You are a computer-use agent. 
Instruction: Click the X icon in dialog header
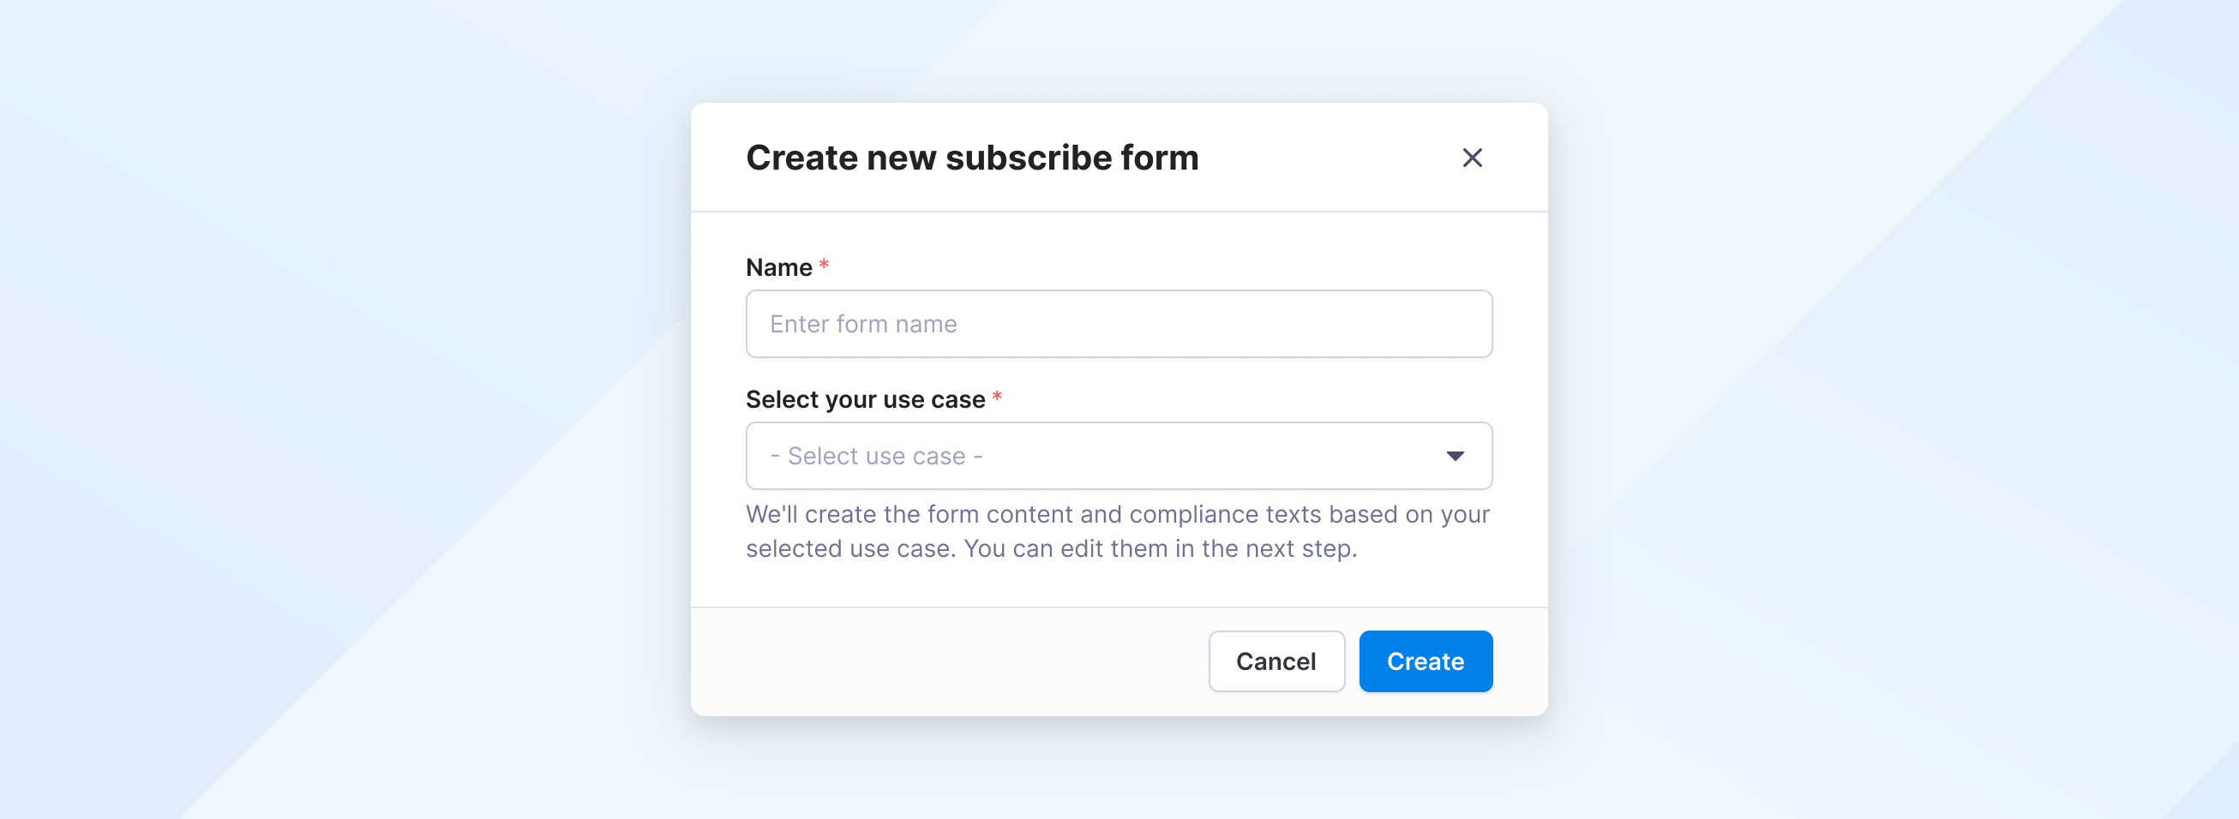[x=1472, y=158]
